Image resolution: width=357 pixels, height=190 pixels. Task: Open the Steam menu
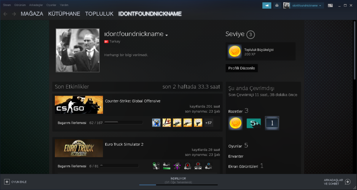(x=7, y=5)
